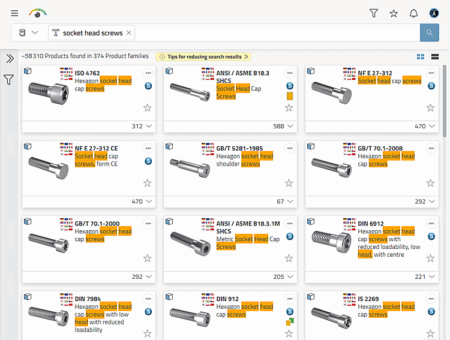Open Tips for reducing search results
Image resolution: width=450 pixels, height=340 pixels.
coord(203,57)
